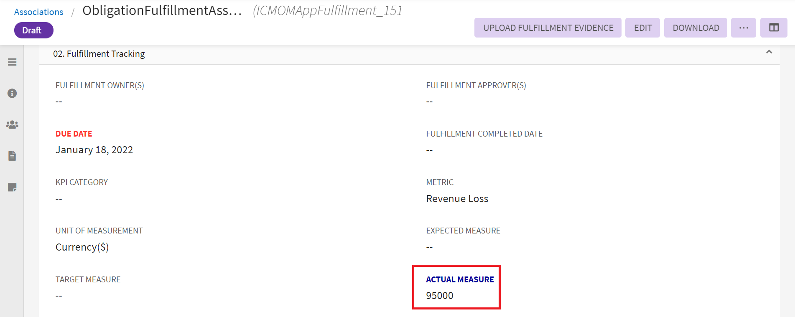Click the ObligationFulfillmentAss... title
This screenshot has width=795, height=317.
[x=162, y=11]
